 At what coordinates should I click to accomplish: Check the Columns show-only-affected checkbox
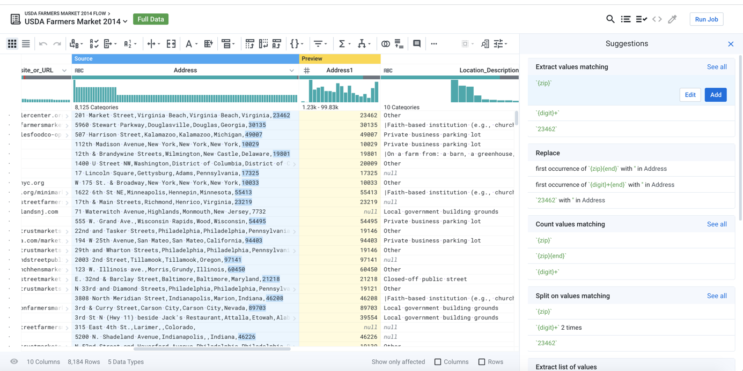pyautogui.click(x=438, y=362)
